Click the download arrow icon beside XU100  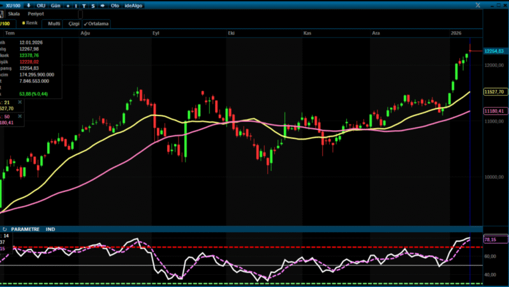(28, 5)
